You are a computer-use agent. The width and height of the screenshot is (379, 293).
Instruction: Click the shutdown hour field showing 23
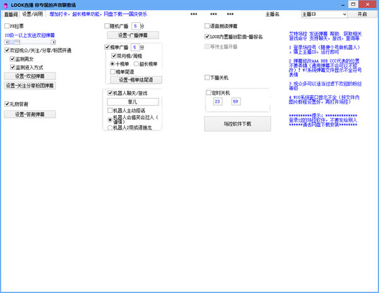coord(217,102)
